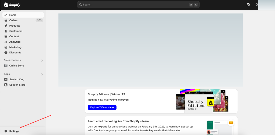Click the email marketing webinar illustration
275x135 pixels.
point(220,127)
